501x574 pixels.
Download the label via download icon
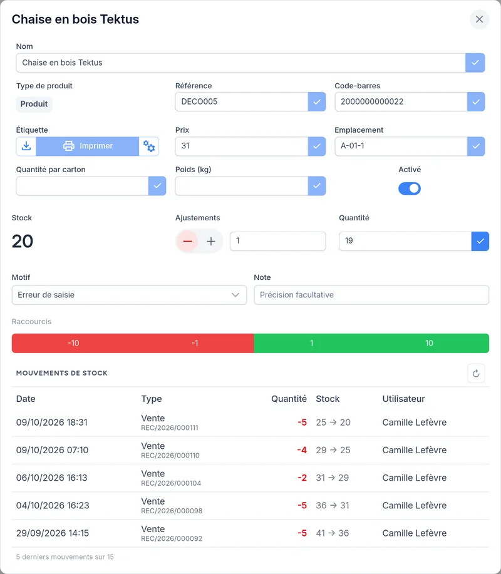(x=26, y=146)
